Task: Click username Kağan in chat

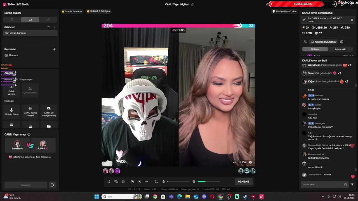Action: [x=311, y=82]
